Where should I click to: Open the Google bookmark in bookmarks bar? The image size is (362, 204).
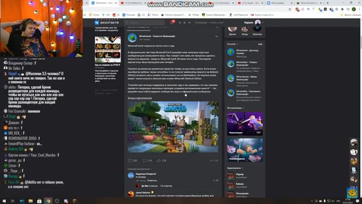click(141, 15)
